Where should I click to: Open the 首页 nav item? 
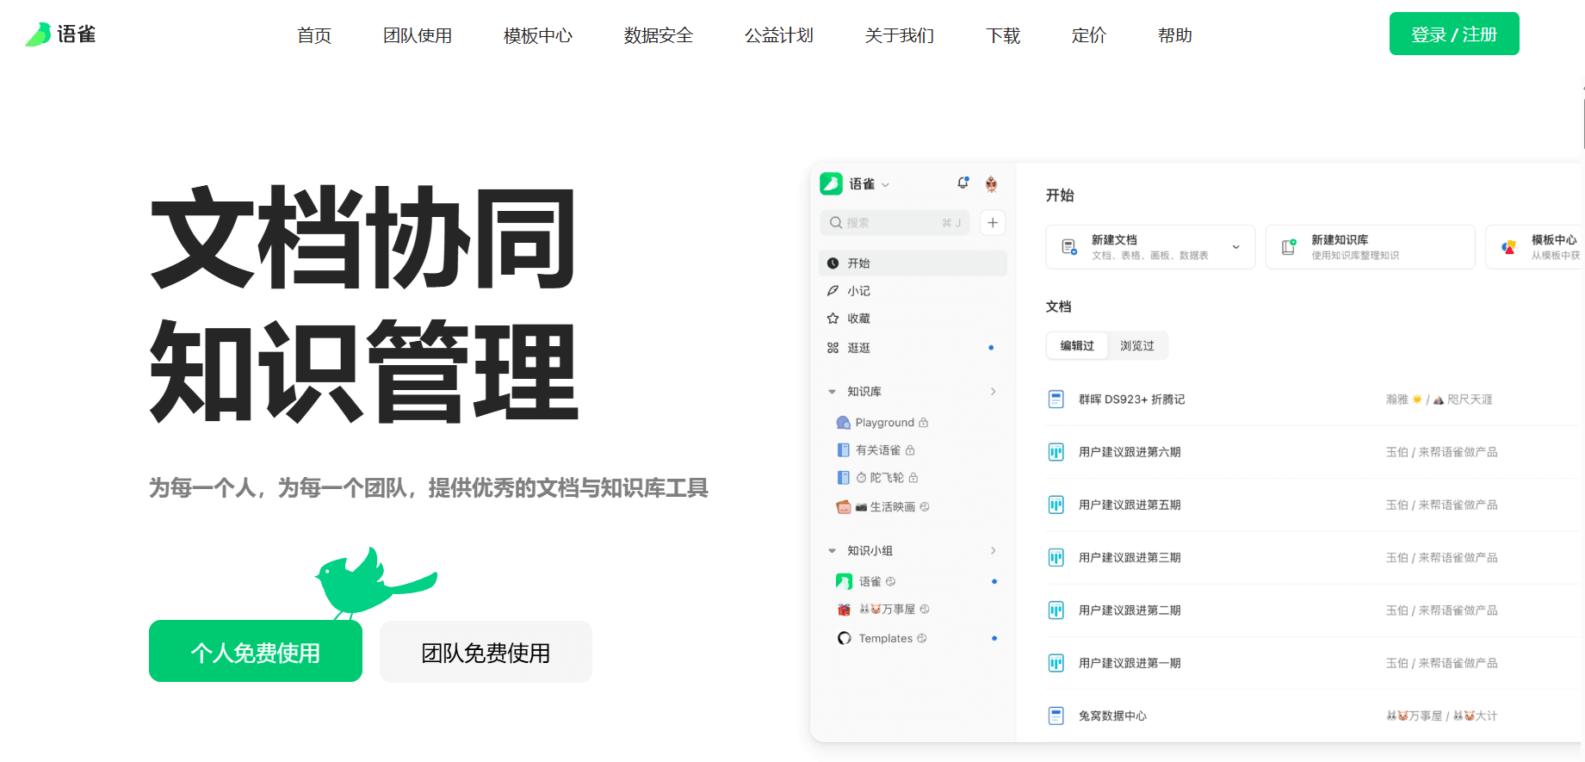click(x=314, y=35)
